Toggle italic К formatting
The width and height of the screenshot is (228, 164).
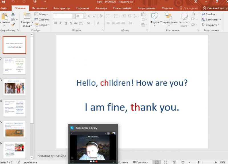tap(60, 23)
